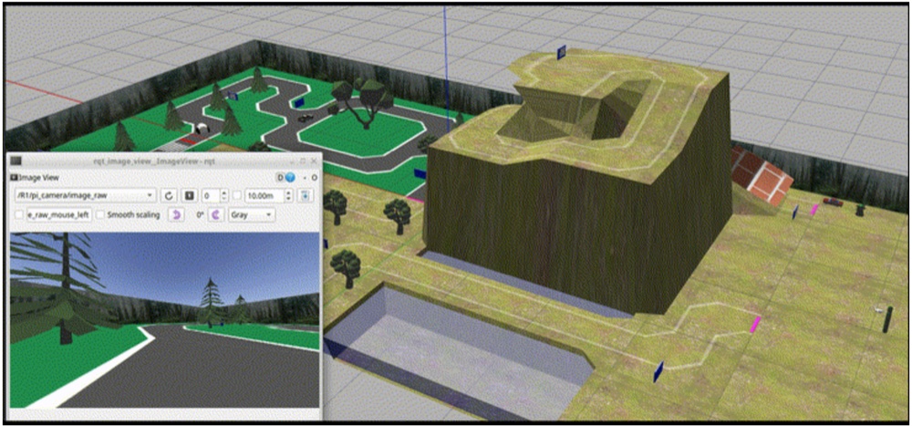Rotate the image left with the purple arrow

[175, 214]
